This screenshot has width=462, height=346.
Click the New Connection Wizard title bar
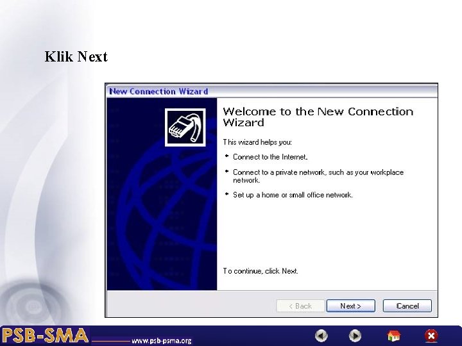click(271, 91)
